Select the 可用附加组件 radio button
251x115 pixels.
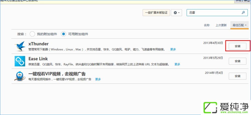[64, 34]
